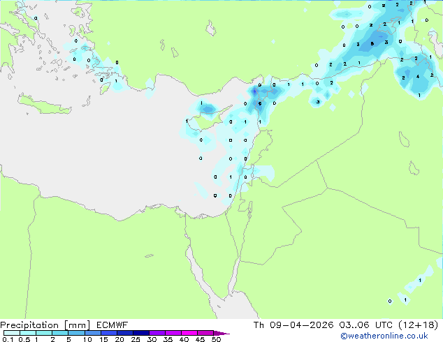Click the 0.1–0.5 mm lightest legend swatch
This screenshot has height=342, width=443.
(12, 333)
